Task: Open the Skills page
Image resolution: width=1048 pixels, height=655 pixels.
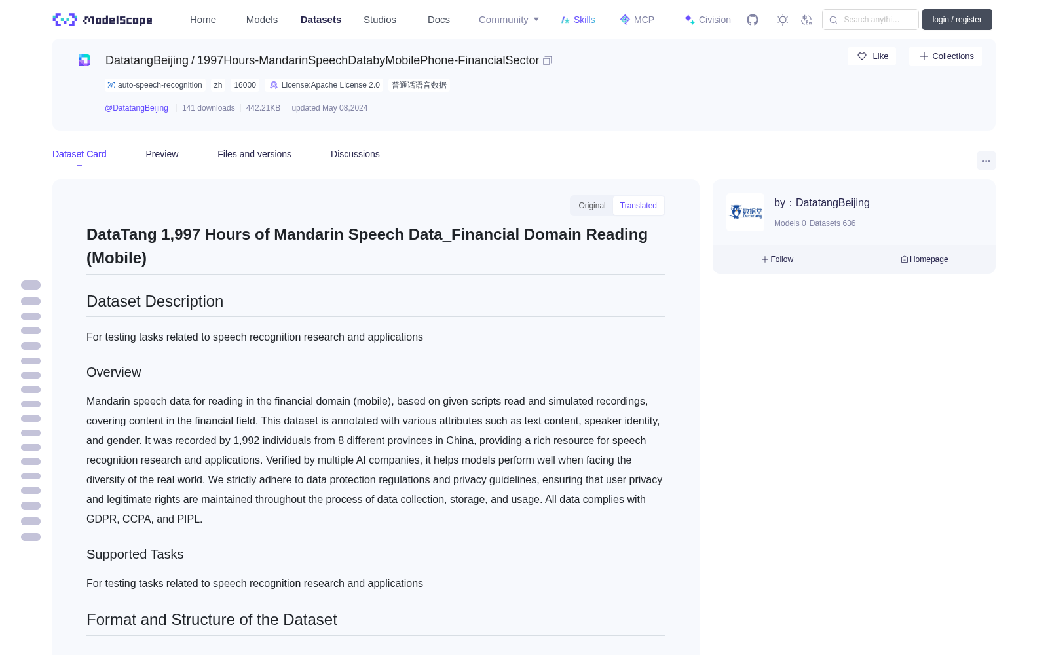Action: pos(578,20)
